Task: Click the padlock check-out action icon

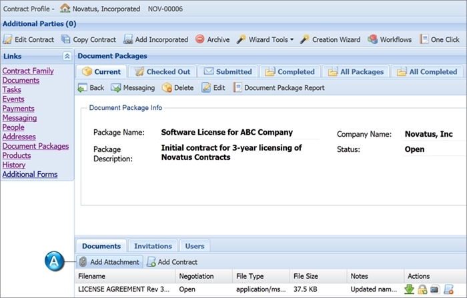Action: point(422,289)
